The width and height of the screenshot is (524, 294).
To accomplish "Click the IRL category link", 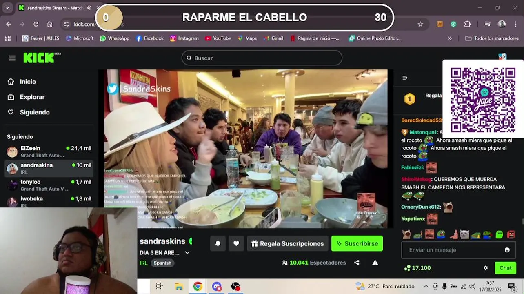I will pos(143,263).
